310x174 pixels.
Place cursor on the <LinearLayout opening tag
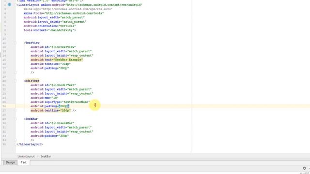pos(28,5)
